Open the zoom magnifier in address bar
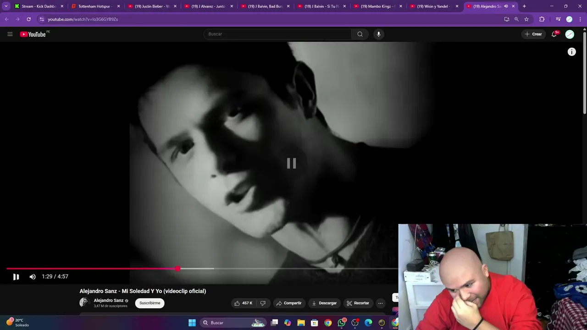Image resolution: width=587 pixels, height=330 pixels. point(516,19)
